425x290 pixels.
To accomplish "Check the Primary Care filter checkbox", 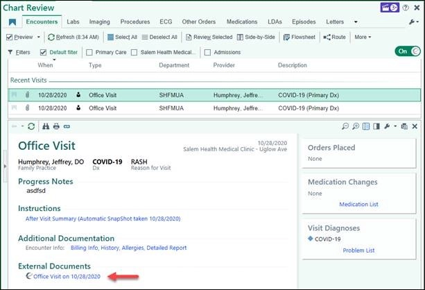I will click(89, 52).
